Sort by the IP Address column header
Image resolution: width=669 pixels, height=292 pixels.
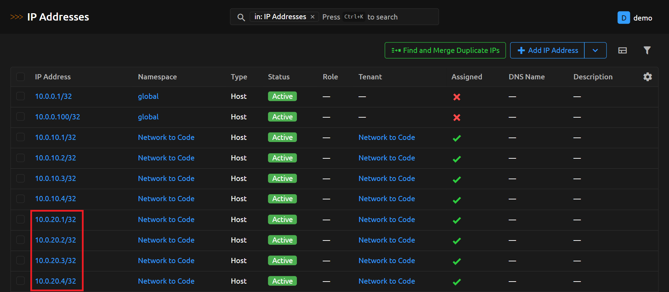click(53, 77)
